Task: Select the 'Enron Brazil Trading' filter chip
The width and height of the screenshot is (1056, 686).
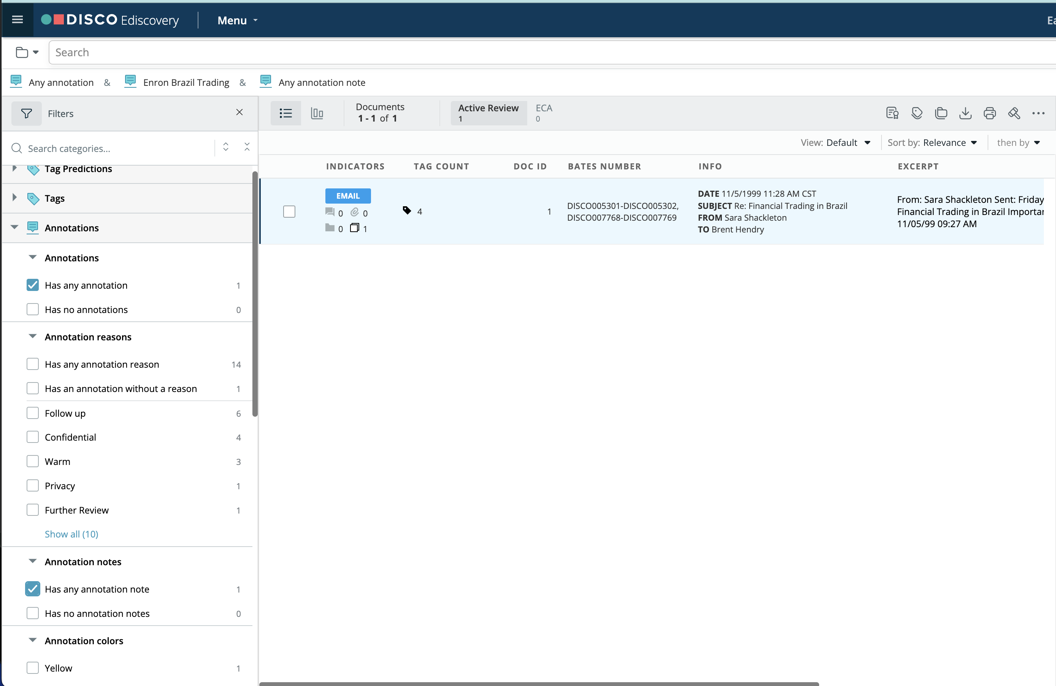Action: tap(177, 82)
